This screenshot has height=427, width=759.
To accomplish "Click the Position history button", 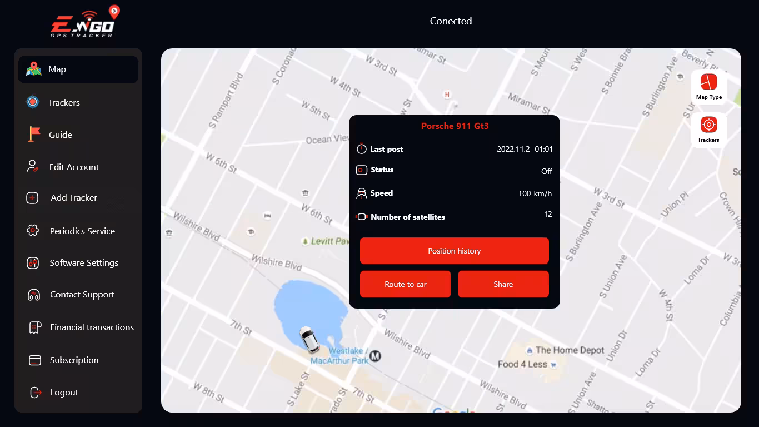I will tap(455, 251).
